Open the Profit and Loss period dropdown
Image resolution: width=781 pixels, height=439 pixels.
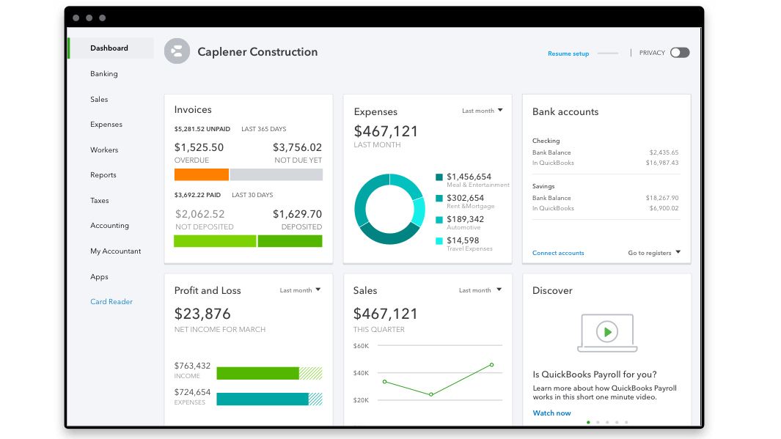(x=301, y=290)
